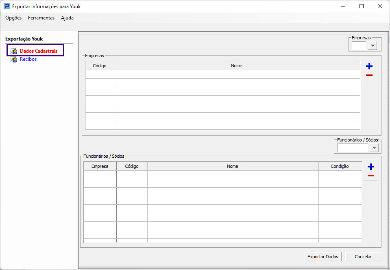The height and width of the screenshot is (270, 390).
Task: Click the Código column header in the Funcionários table
Action: 132,166
